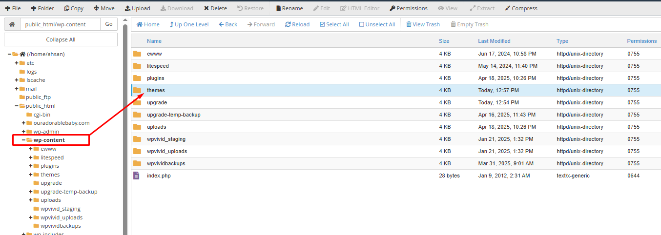The height and width of the screenshot is (235, 661).
Task: Sort files by Last Modified column
Action: point(494,41)
